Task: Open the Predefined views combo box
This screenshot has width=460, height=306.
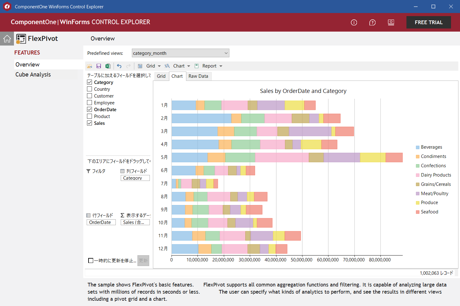Action: pyautogui.click(x=180, y=53)
